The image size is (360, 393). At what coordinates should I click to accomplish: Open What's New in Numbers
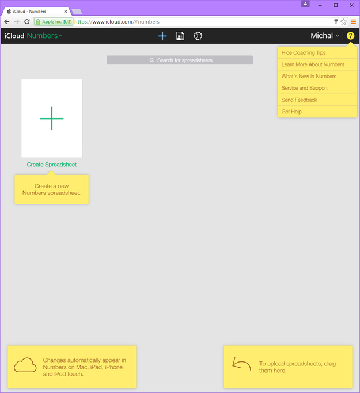[x=317, y=76]
